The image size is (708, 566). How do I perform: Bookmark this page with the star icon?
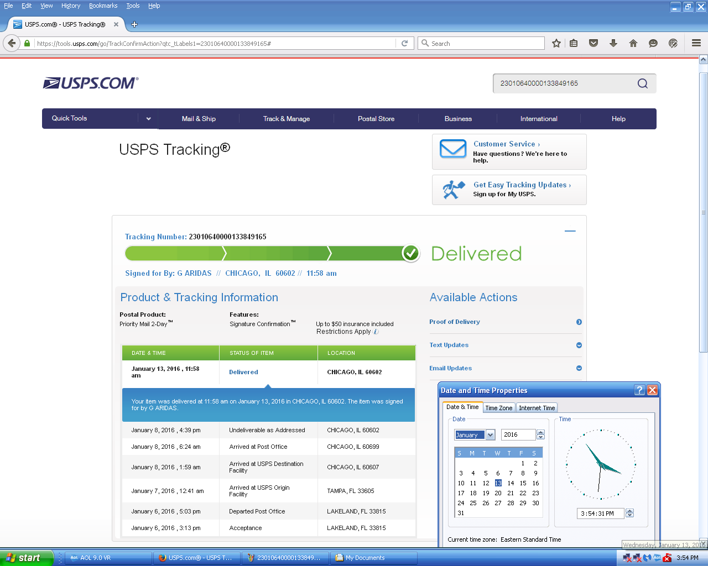click(556, 43)
